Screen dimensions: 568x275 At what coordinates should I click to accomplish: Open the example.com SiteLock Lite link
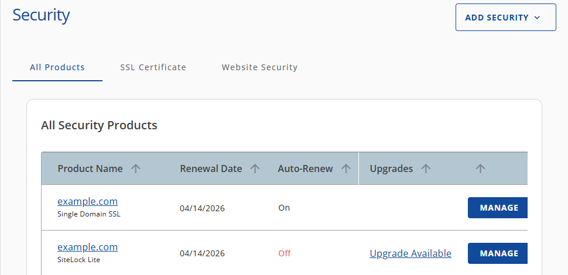tap(87, 247)
